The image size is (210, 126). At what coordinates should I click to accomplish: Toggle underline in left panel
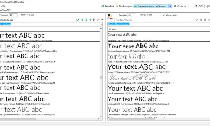pos(86,20)
